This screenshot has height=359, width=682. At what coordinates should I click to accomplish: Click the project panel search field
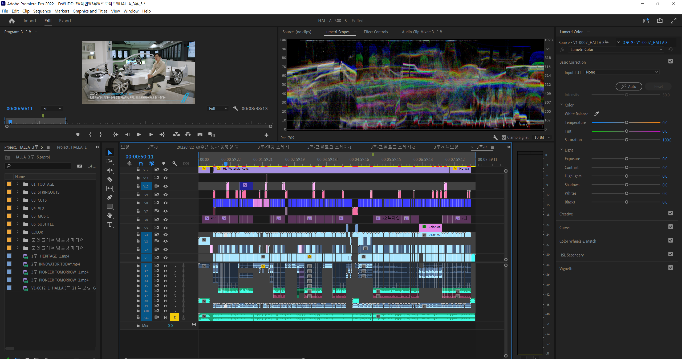point(37,166)
